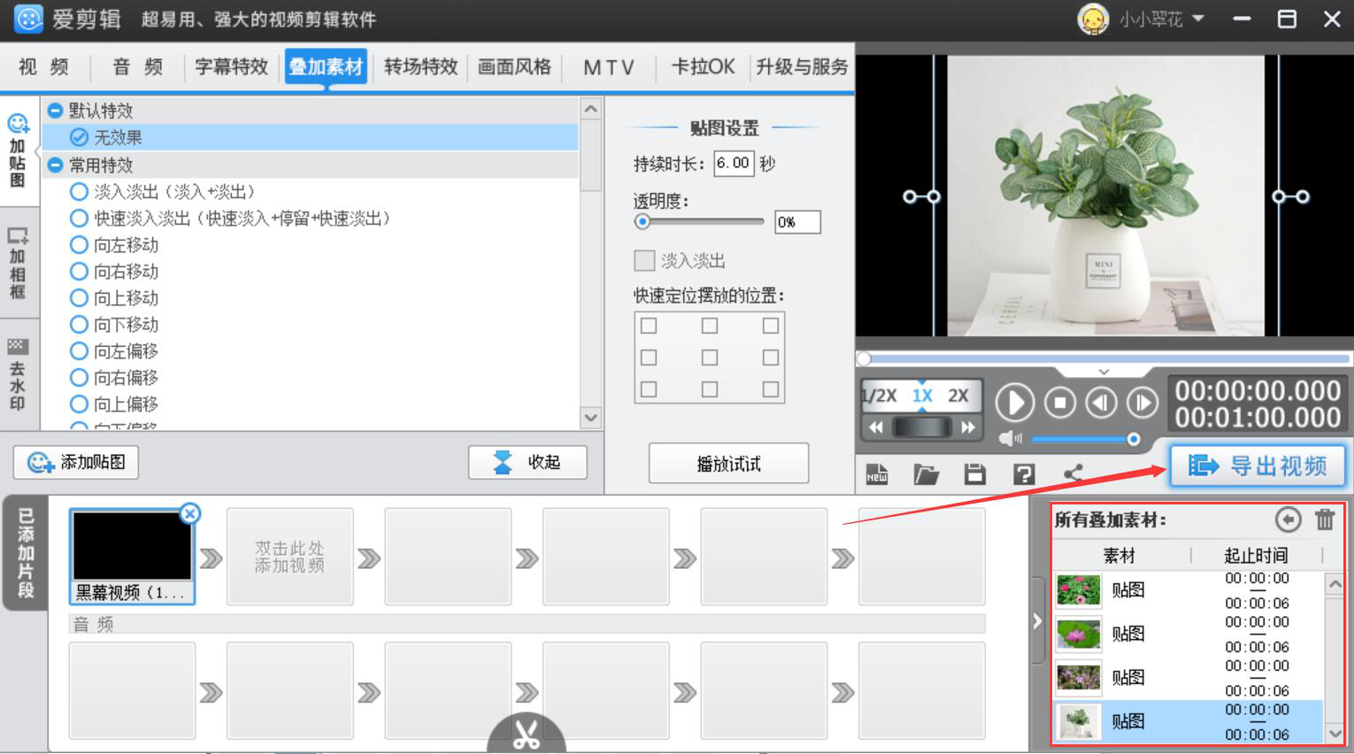Choose the 向左移动 effect

[79, 244]
